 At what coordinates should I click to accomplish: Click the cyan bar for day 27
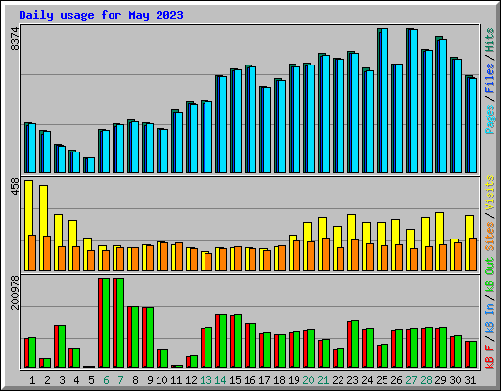[414, 102]
